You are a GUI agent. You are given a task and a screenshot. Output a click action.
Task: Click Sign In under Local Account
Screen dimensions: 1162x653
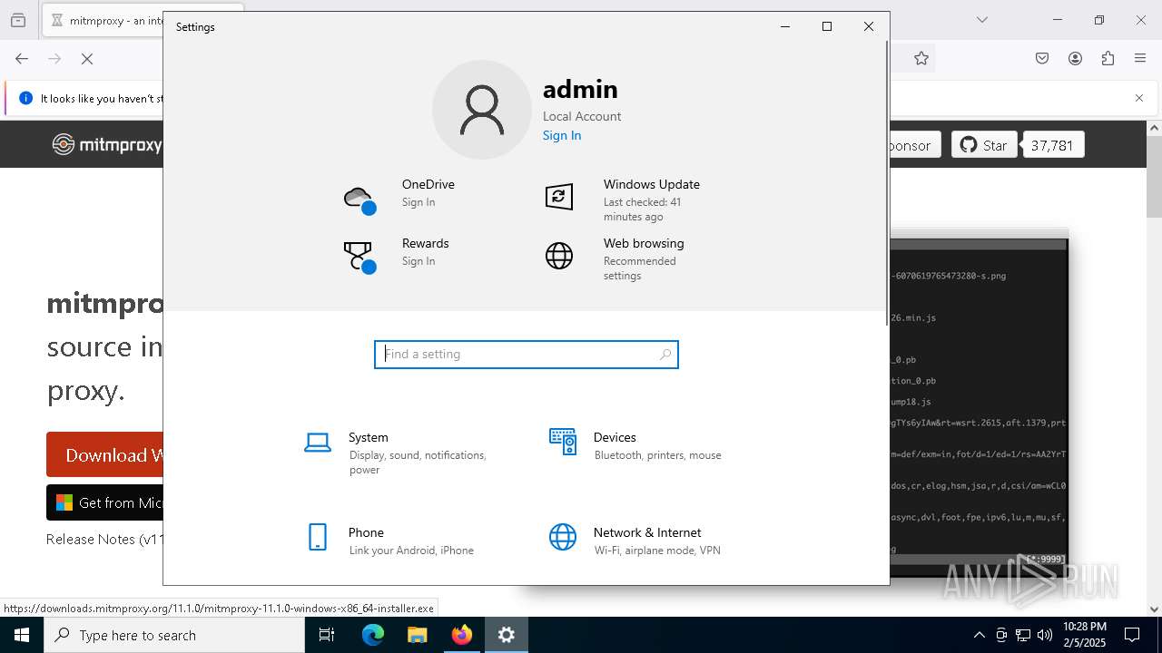[x=562, y=135]
